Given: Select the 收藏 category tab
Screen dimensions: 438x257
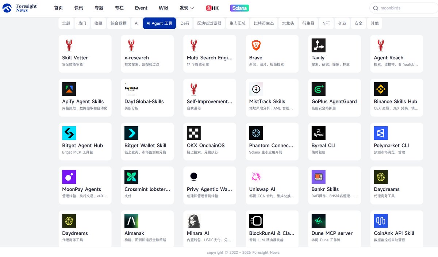Looking at the screenshot, I should (x=99, y=23).
